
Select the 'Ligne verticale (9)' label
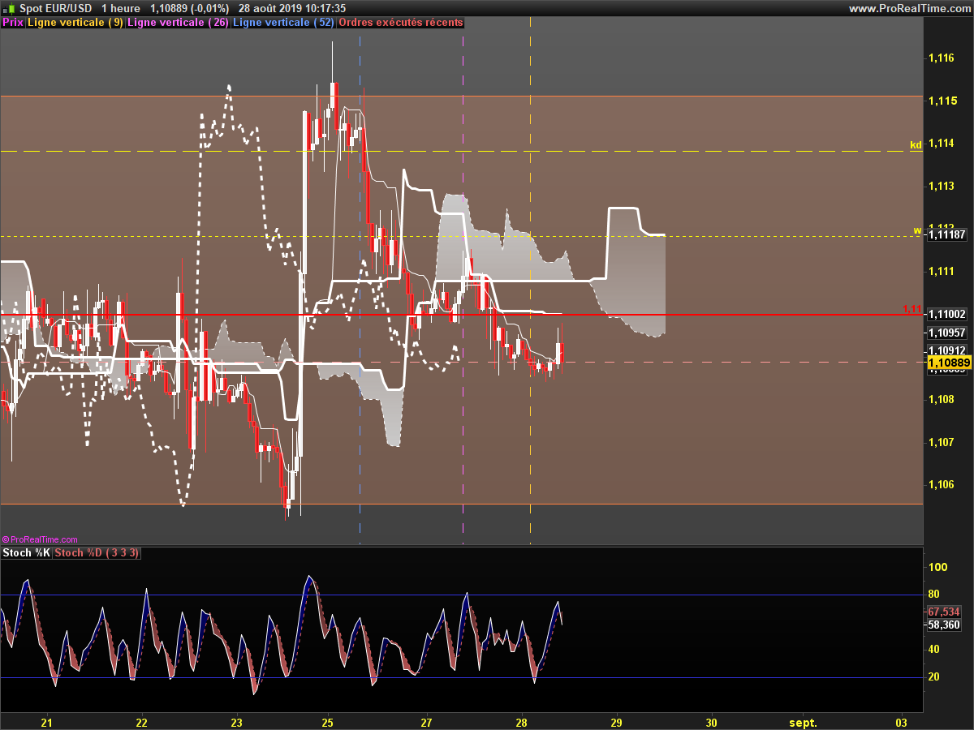pyautogui.click(x=75, y=23)
